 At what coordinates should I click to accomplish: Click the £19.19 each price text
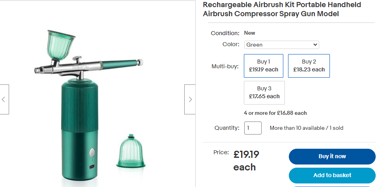click(246, 160)
